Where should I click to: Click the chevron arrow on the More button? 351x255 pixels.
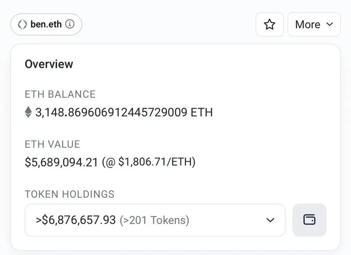point(330,24)
